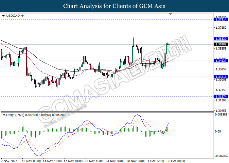Image resolution: width=229 pixels, height=163 pixels.
Task: Click the MACD -0.007842 scale value
Action: (221, 156)
